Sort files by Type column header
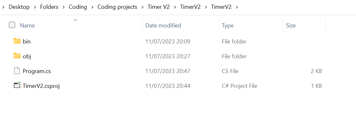This screenshot has height=114, width=356. coord(228,26)
